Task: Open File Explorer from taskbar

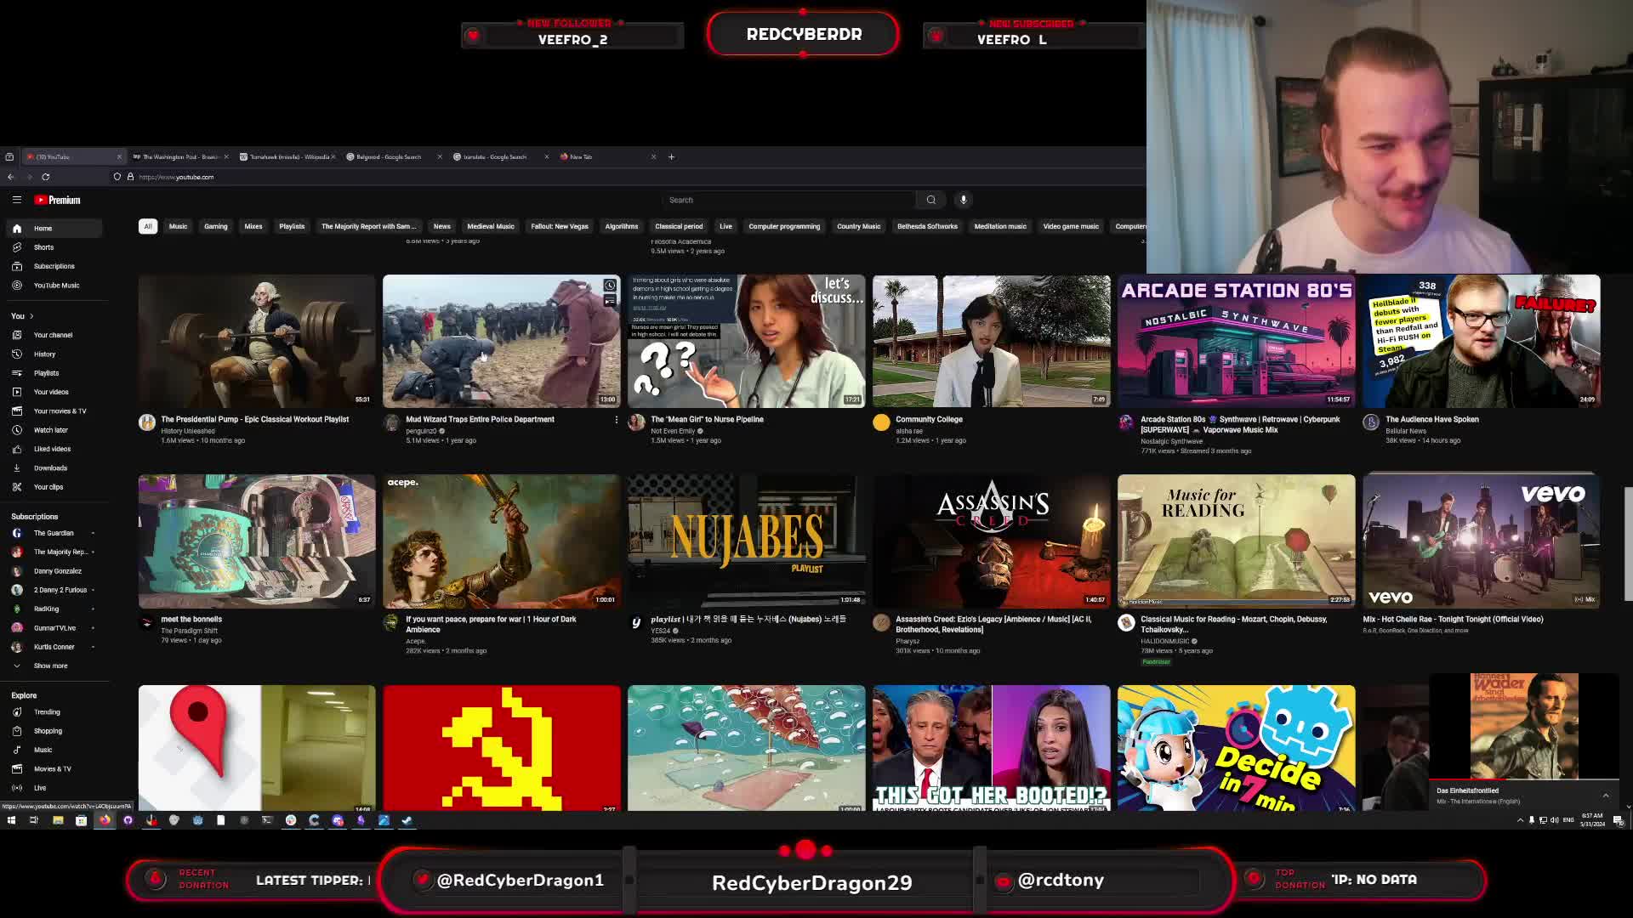Action: pos(58,820)
